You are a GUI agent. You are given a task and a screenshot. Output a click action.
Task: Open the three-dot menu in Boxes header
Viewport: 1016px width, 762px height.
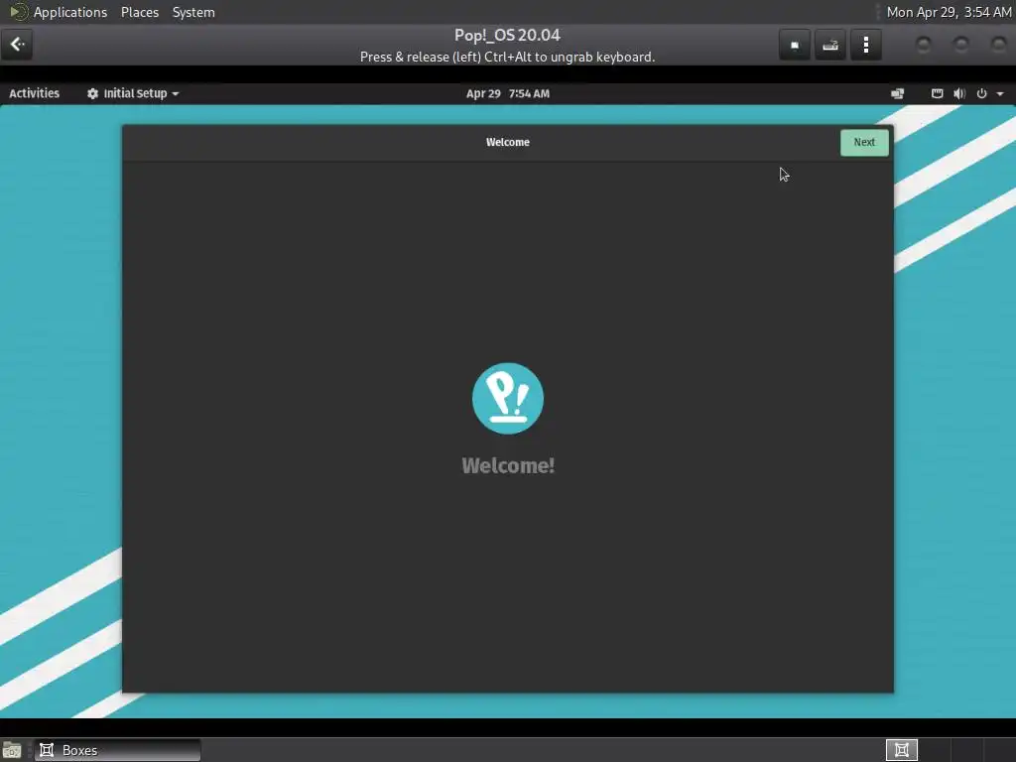[865, 46]
